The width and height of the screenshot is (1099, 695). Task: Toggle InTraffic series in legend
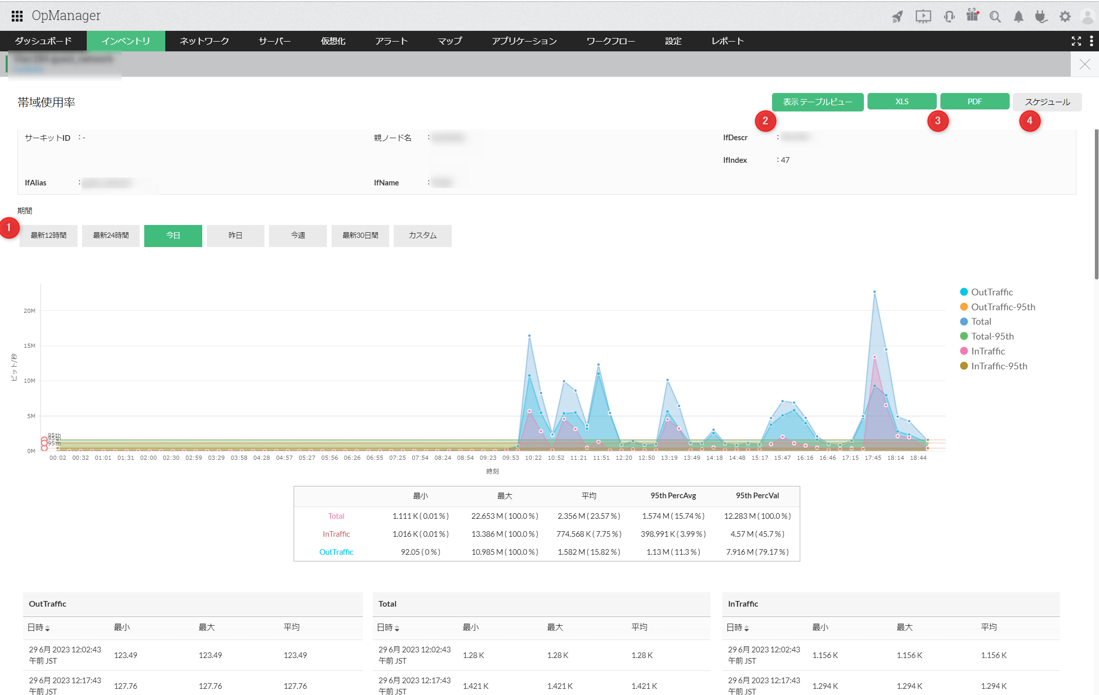987,351
